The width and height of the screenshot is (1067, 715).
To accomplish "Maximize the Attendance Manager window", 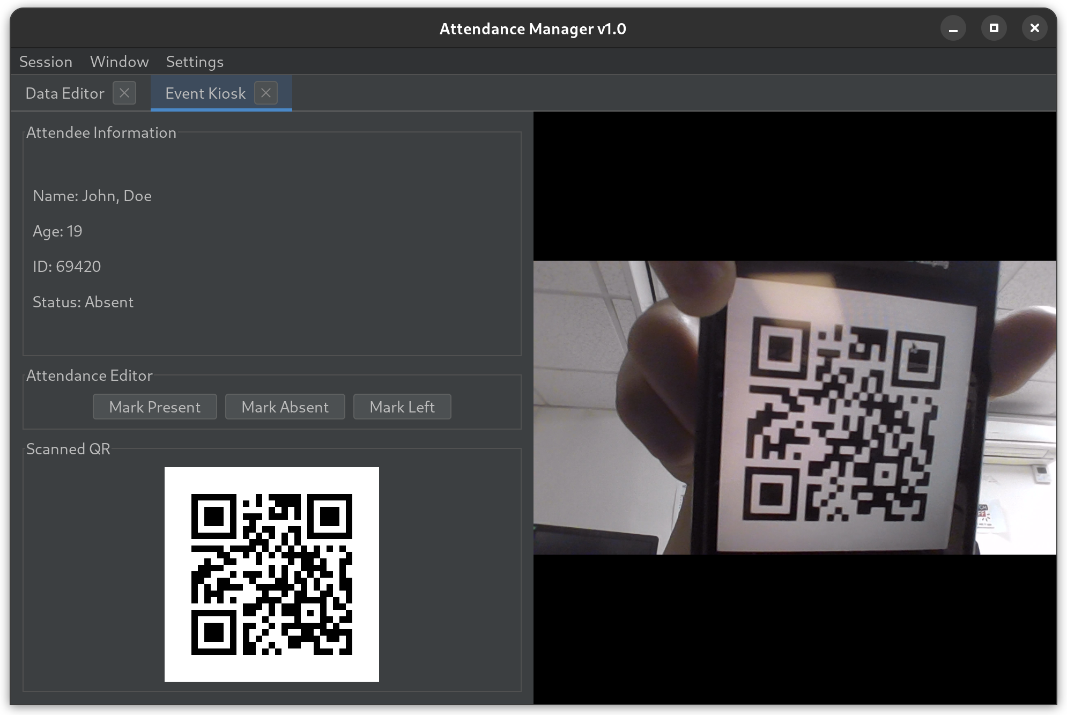I will 994,28.
